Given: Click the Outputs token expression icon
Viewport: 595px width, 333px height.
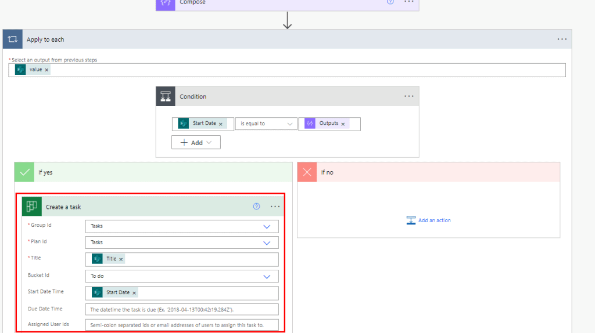Looking at the screenshot, I should [310, 124].
